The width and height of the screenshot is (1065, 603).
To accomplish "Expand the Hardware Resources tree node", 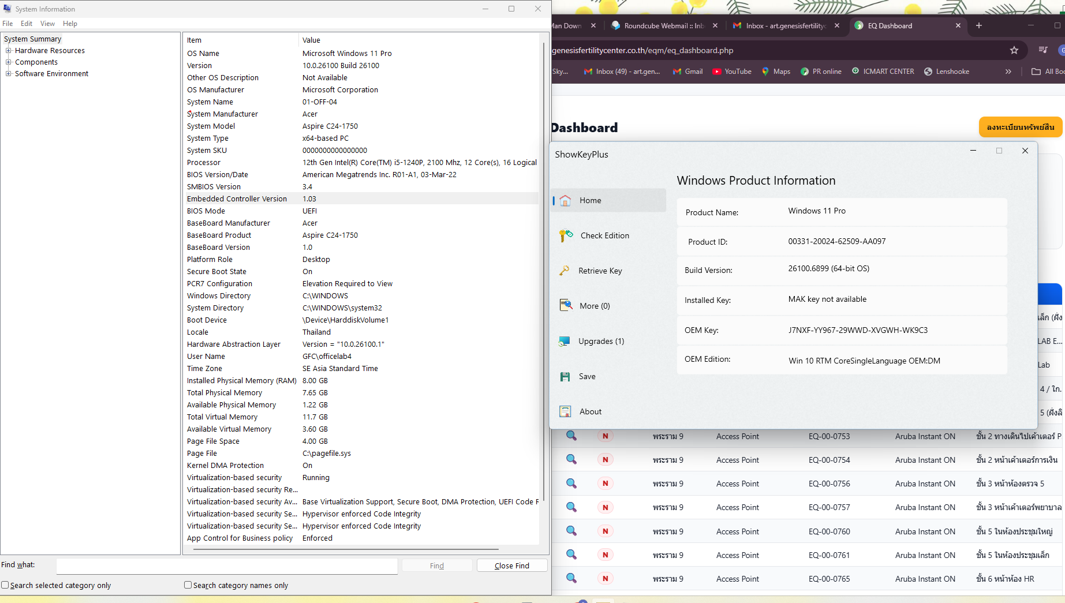I will tap(9, 51).
